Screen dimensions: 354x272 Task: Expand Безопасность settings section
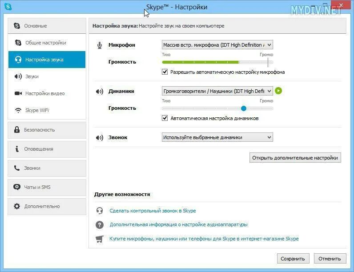47,130
